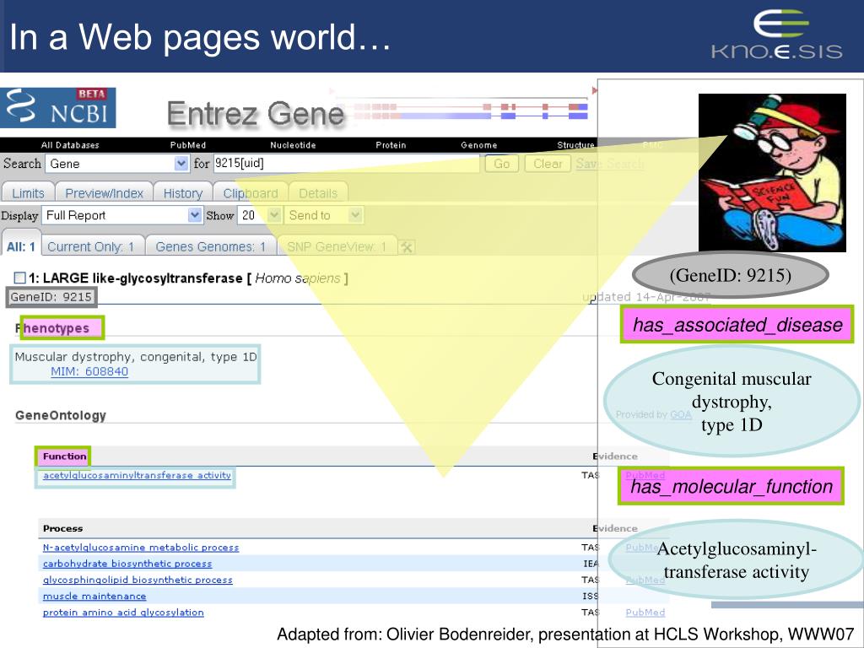Click the gene structure diagram beside Entrez Gene
Image resolution: width=864 pixels, height=648 pixels.
point(462,106)
